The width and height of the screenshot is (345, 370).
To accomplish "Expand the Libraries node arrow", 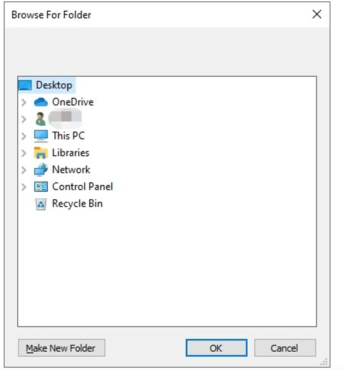I will 23,153.
